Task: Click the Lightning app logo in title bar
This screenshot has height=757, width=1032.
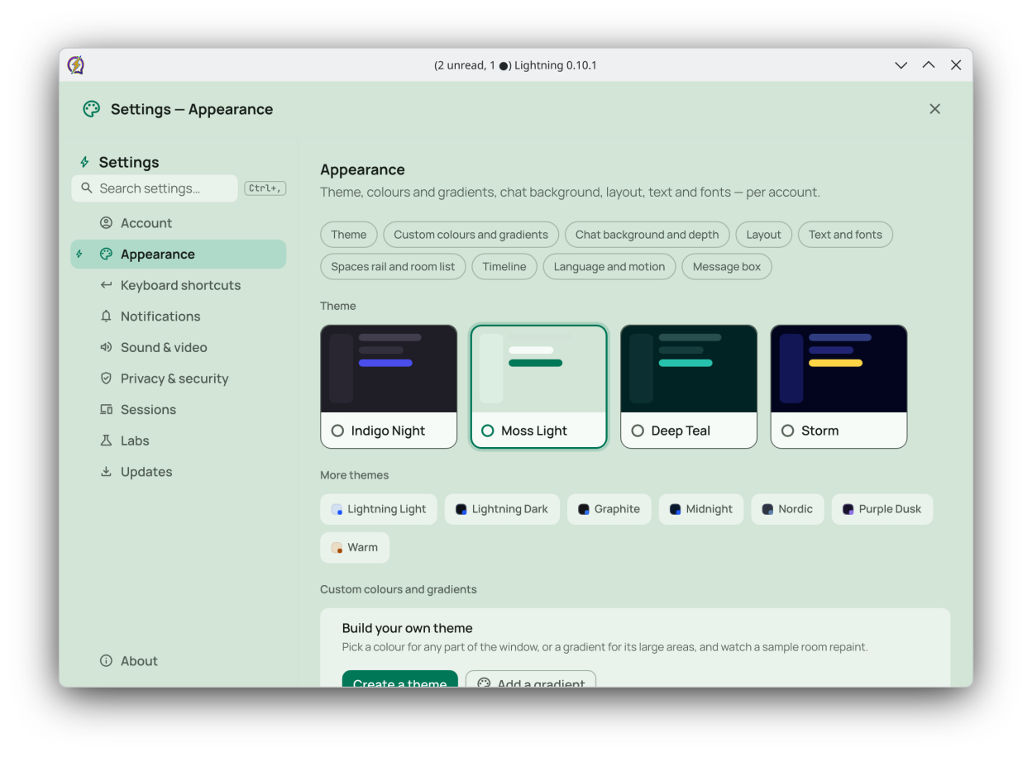Action: [x=76, y=65]
